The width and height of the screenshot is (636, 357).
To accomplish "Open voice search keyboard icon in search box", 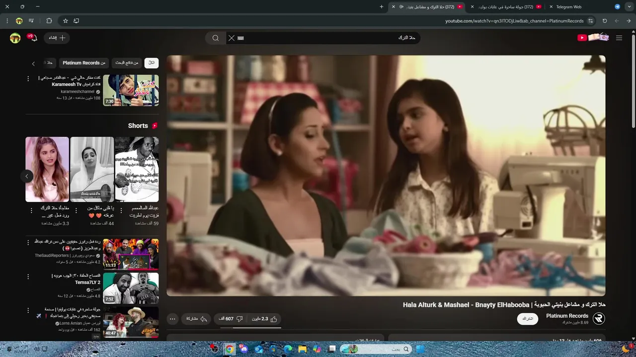I will (241, 38).
